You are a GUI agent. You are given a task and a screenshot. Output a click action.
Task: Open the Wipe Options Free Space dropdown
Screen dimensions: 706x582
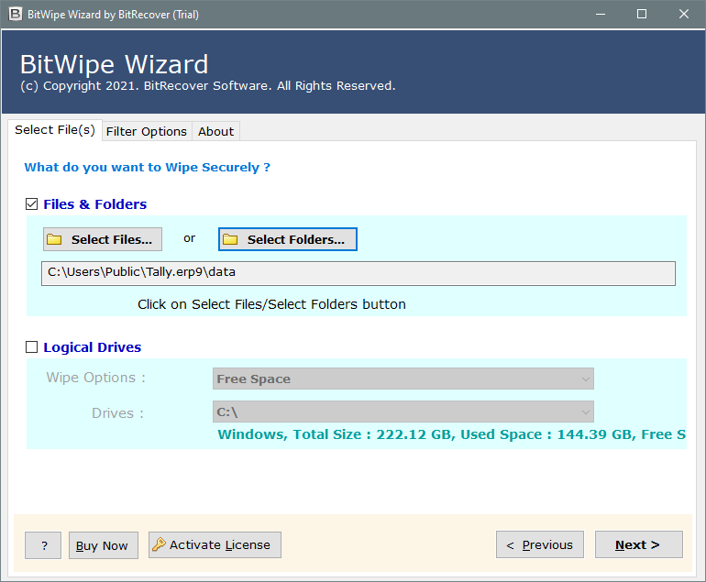click(403, 379)
